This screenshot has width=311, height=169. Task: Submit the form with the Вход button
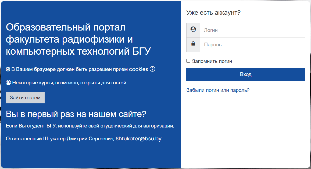(245, 74)
